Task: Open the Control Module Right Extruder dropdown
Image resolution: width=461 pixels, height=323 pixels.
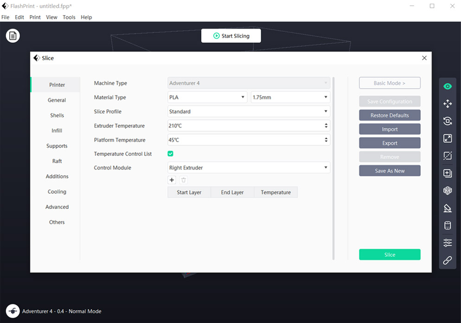Action: click(x=249, y=168)
